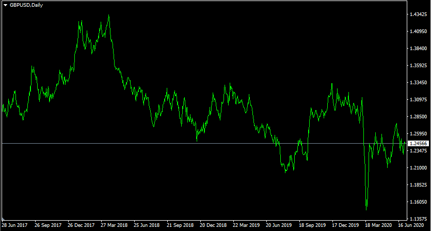
Task: Select the 18 Sep 2019 date label
Action: tap(312, 225)
